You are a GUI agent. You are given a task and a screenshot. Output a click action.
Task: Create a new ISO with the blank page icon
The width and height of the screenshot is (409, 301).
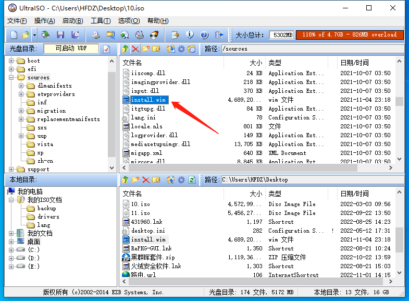(14, 35)
